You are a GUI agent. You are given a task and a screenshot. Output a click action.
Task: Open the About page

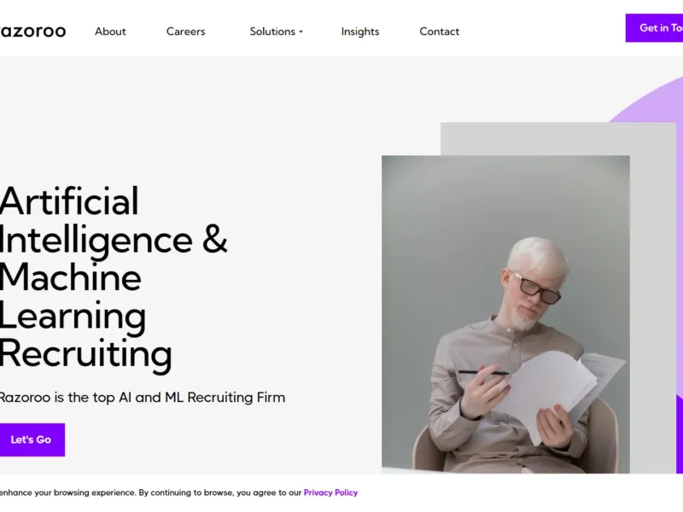(x=110, y=32)
